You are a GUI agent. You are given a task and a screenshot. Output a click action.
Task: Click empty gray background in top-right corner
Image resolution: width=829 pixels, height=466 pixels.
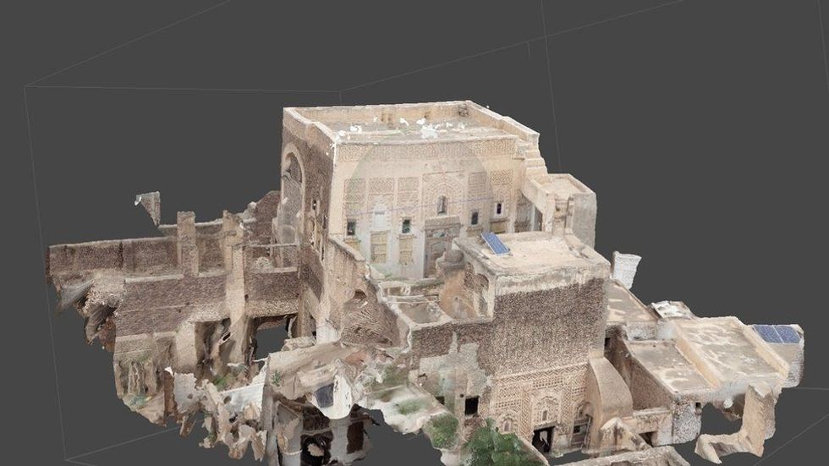click(761, 42)
